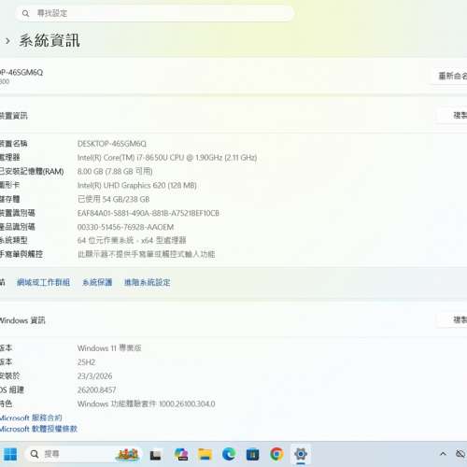Viewport: 467px width, 467px height.
Task: Click the Settings gear taskbar icon
Action: [x=301, y=455]
